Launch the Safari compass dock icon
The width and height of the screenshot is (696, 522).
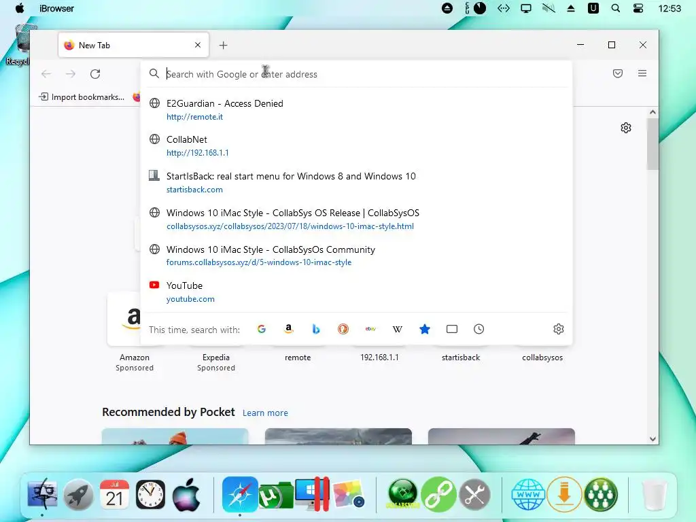click(x=240, y=495)
